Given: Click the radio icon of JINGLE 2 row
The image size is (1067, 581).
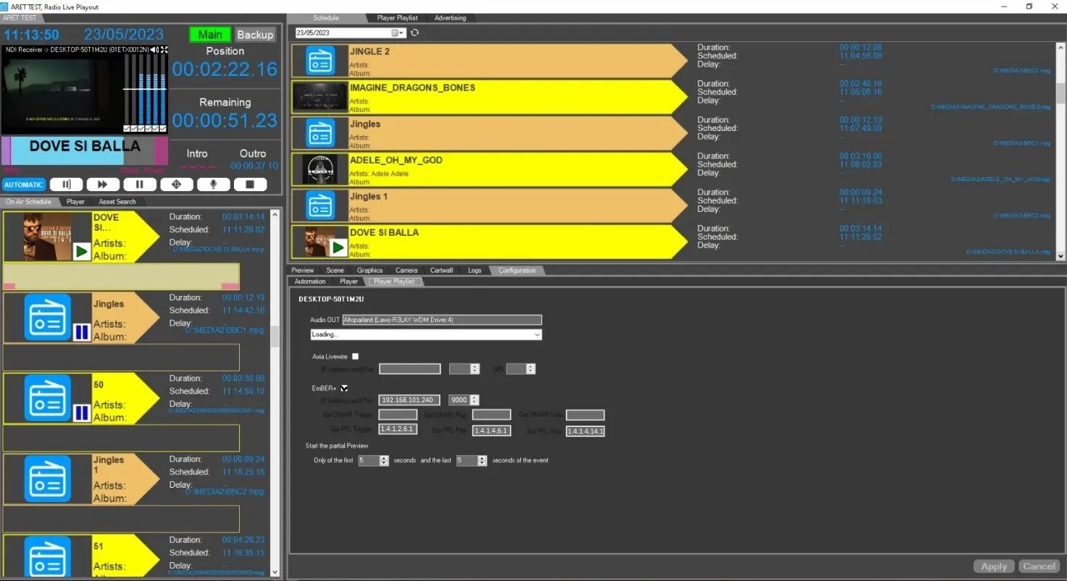Looking at the screenshot, I should coord(320,61).
